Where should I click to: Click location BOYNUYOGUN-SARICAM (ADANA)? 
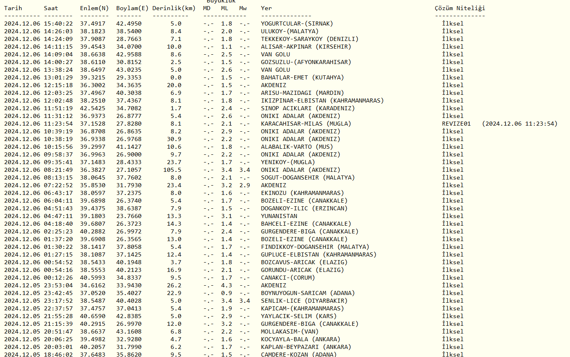[x=308, y=293]
